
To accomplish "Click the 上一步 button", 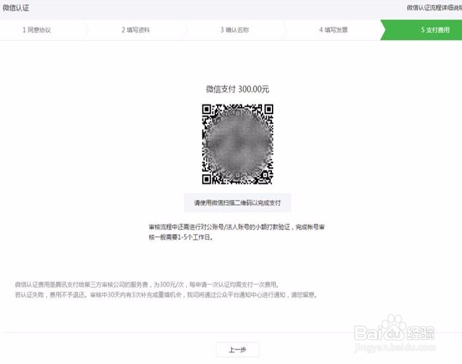I will (x=238, y=349).
